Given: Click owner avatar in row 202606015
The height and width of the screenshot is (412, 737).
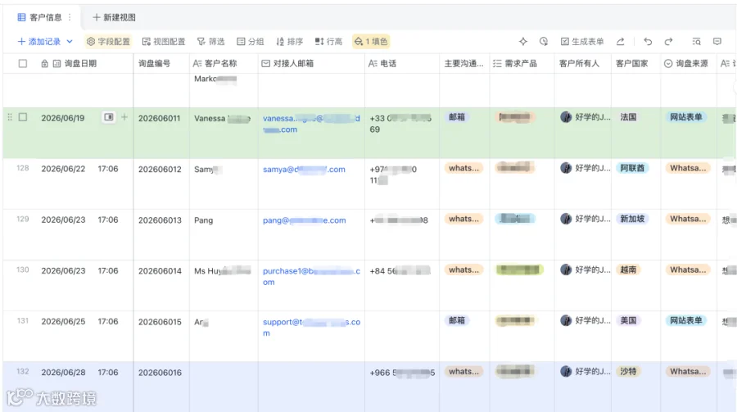Looking at the screenshot, I should [x=566, y=320].
